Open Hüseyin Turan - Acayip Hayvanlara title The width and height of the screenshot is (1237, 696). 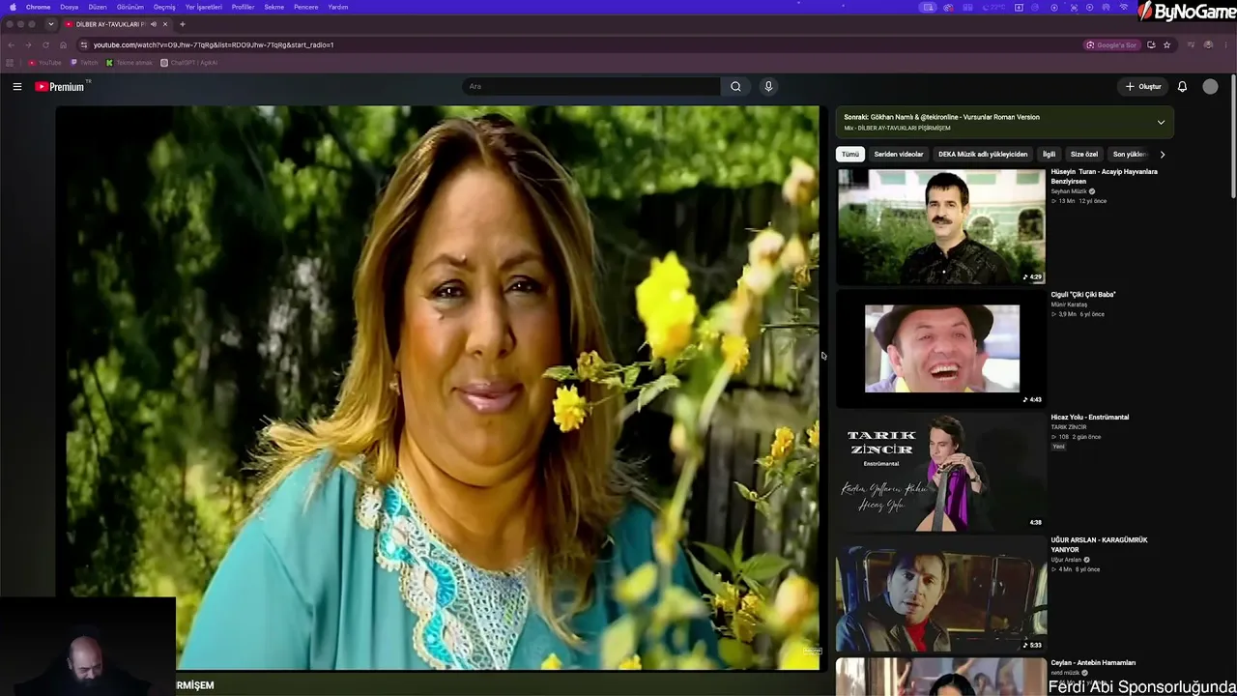point(1104,176)
